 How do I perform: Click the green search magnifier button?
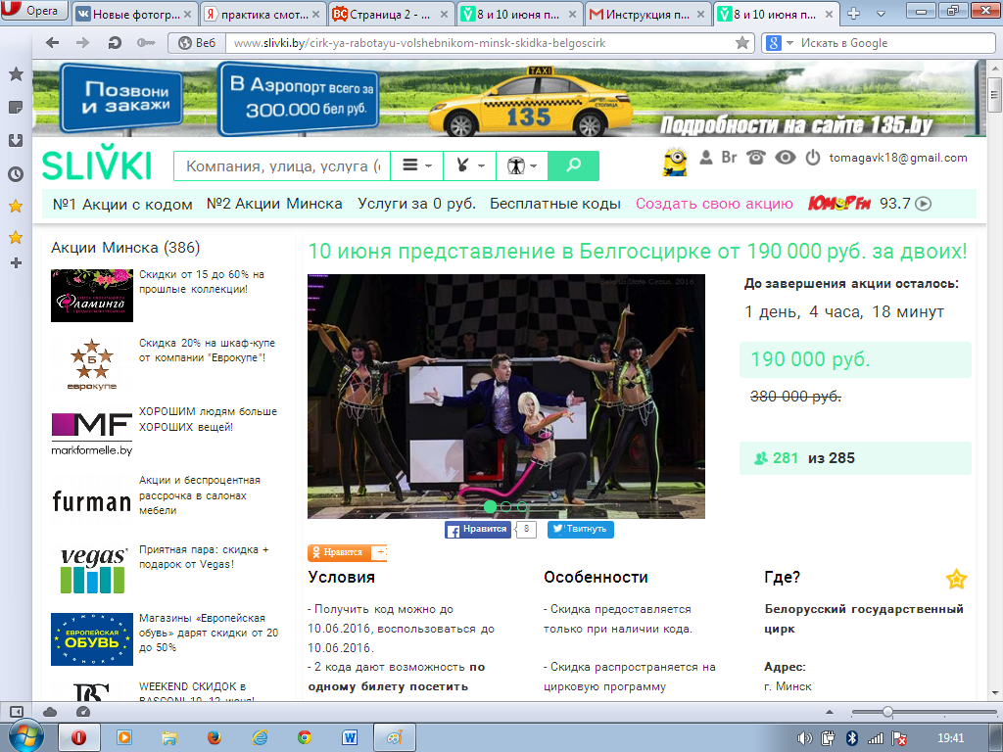pos(573,165)
